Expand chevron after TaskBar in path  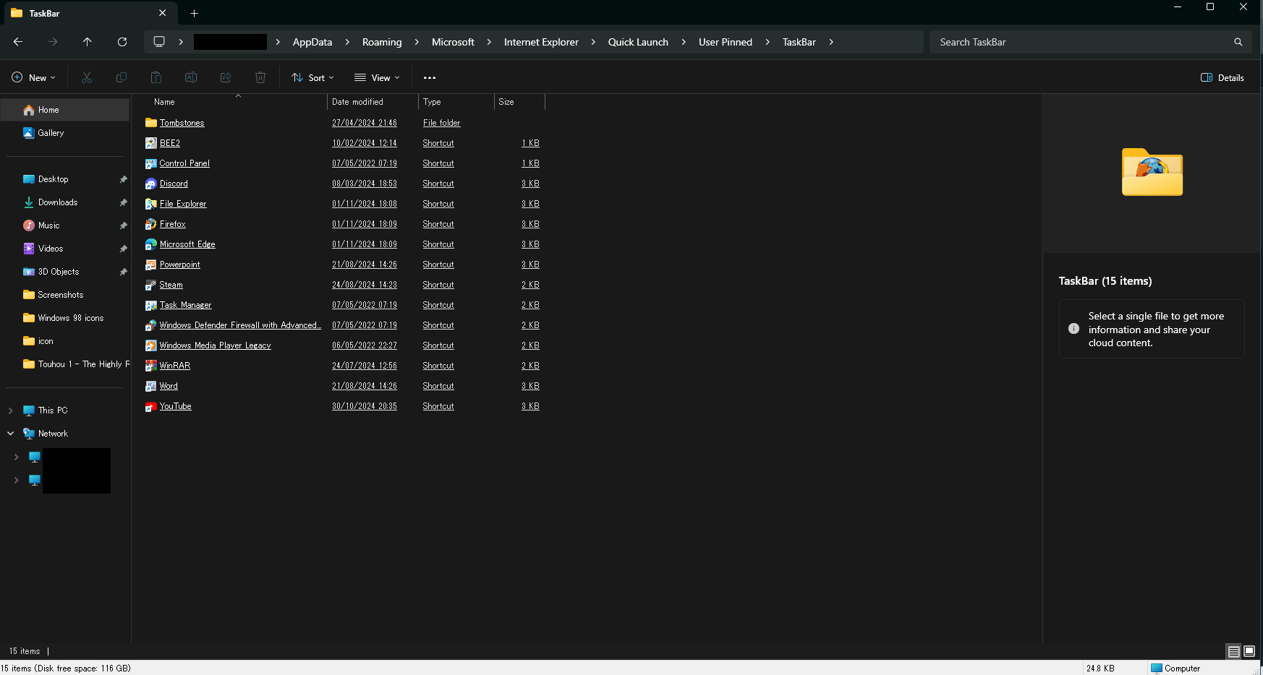click(831, 42)
